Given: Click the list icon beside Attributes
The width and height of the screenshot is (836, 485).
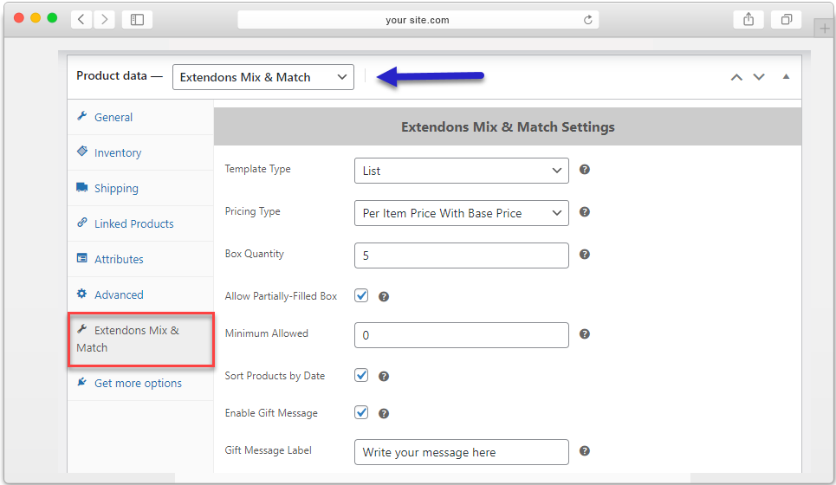Looking at the screenshot, I should coord(81,258).
